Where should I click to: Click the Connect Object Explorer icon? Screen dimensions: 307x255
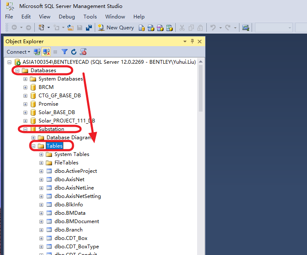[x=37, y=52]
